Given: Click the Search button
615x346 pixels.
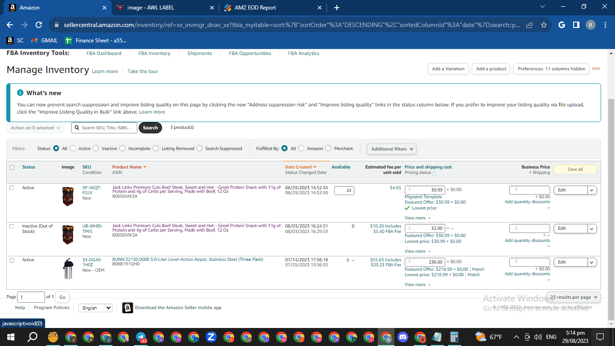Looking at the screenshot, I should [x=150, y=128].
